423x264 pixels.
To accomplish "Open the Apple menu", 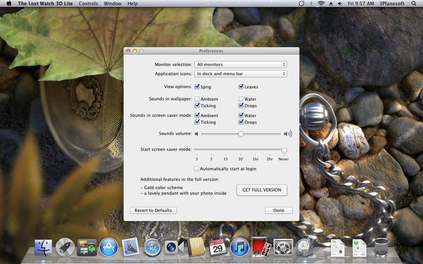I will pyautogui.click(x=8, y=4).
